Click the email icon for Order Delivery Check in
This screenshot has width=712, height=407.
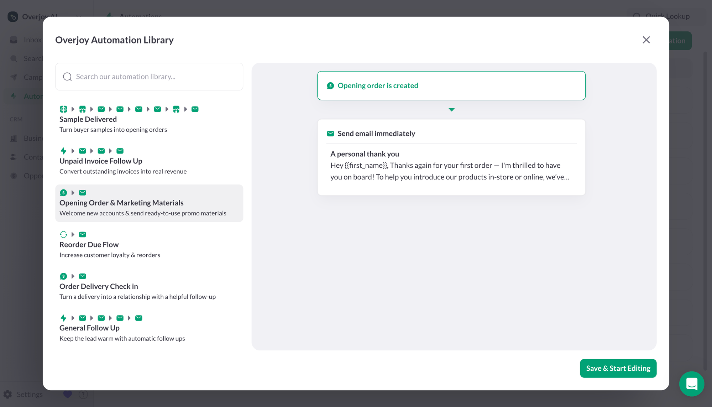click(x=82, y=276)
